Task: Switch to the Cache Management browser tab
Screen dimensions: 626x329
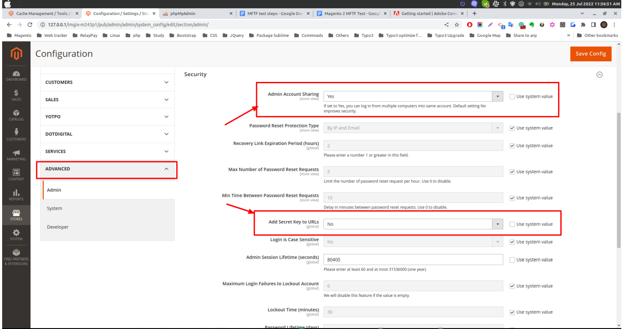Action: (x=42, y=13)
